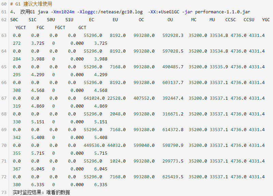This screenshot has height=196, width=273.
Task: Click "performance-1.1.0.jar" file name
Action: pyautogui.click(x=223, y=12)
